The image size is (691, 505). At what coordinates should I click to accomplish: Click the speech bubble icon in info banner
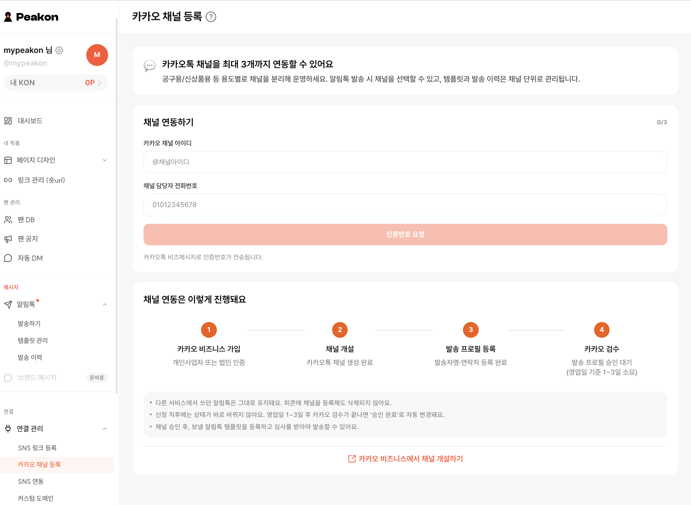click(150, 65)
